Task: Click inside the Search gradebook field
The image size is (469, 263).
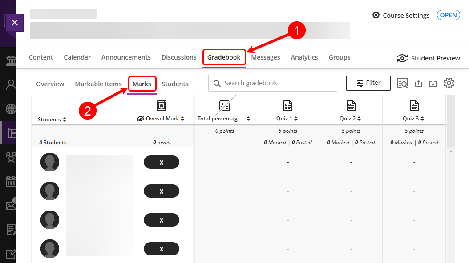Action: (x=272, y=83)
